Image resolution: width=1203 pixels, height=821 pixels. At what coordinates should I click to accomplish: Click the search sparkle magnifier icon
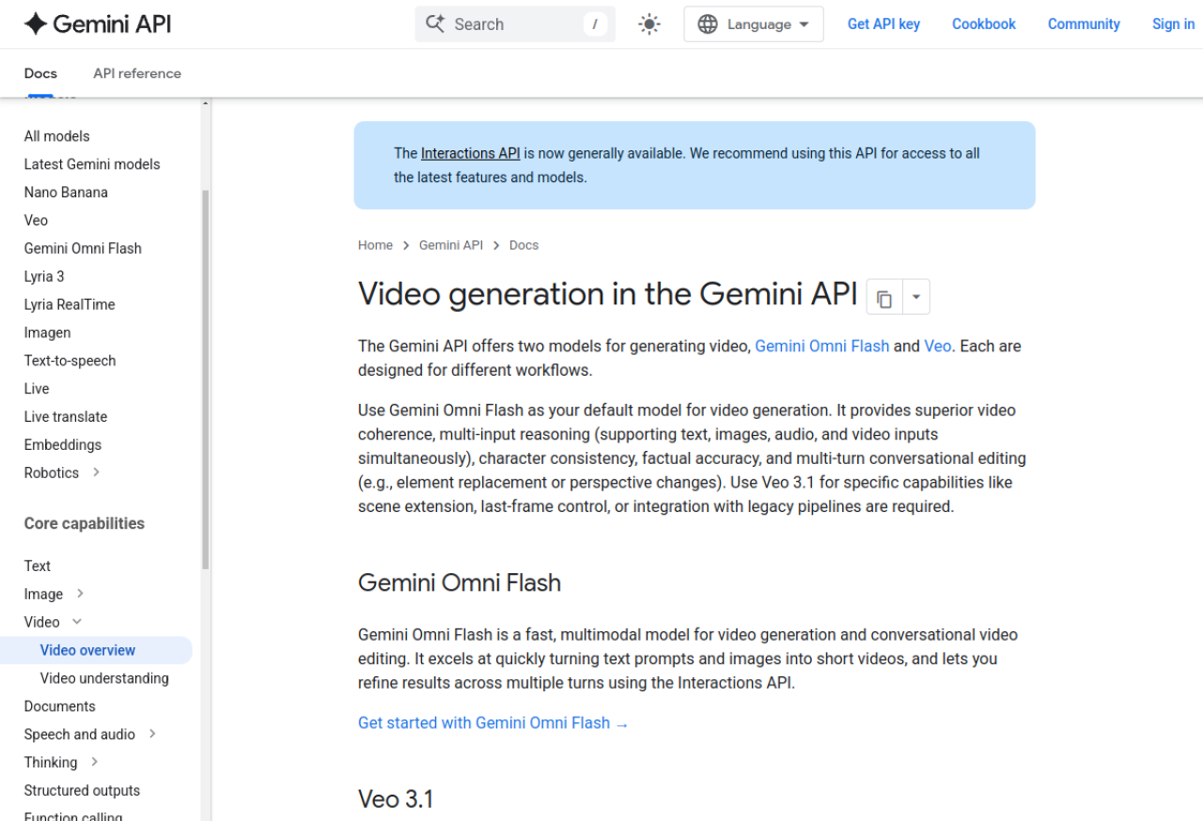(x=435, y=24)
